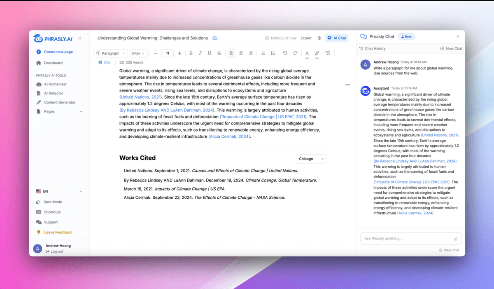Click the font size field showing 11
The height and width of the screenshot is (289, 494).
[x=168, y=53]
